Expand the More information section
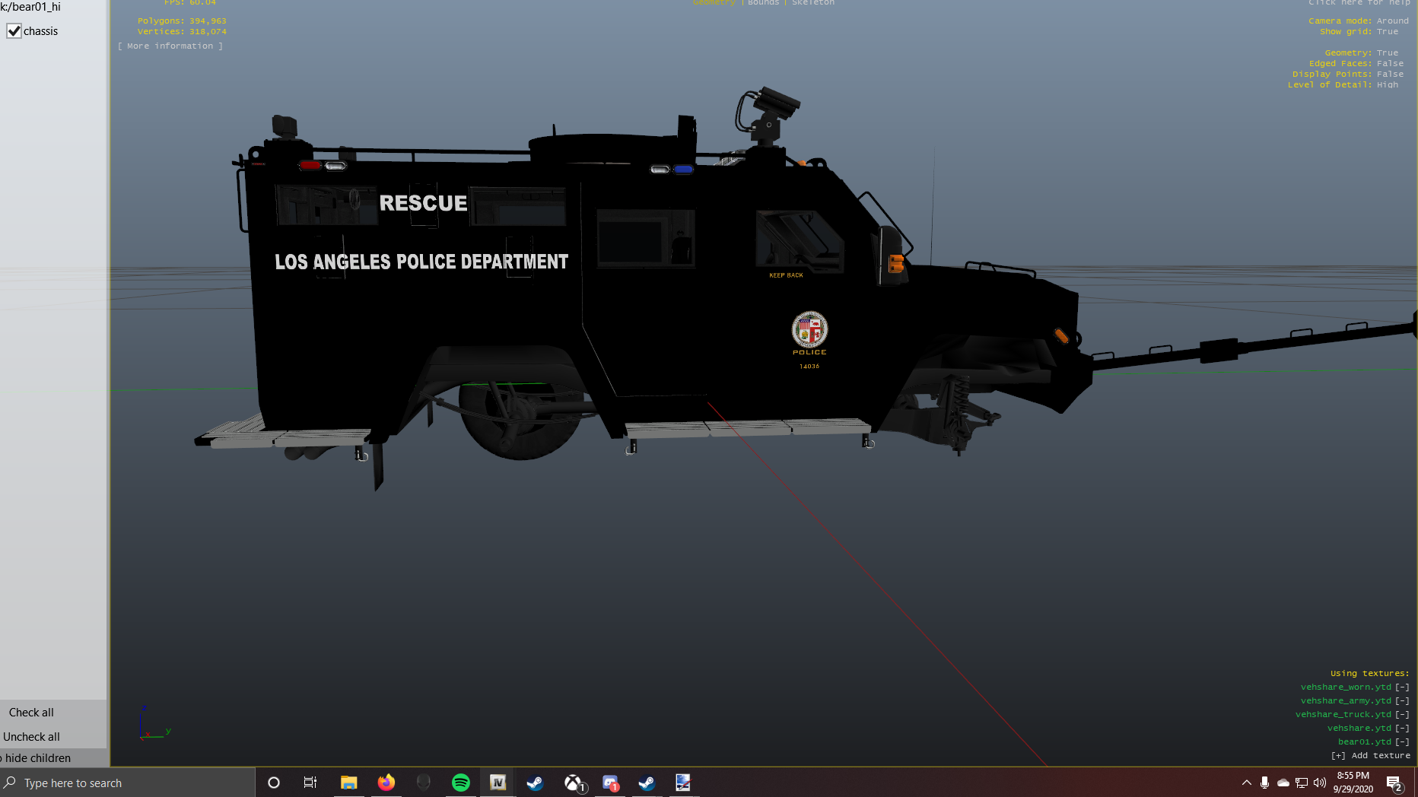This screenshot has width=1418, height=797. (170, 46)
